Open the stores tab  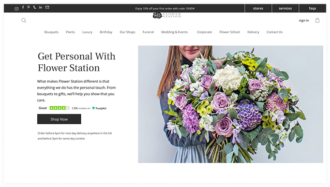(258, 8)
